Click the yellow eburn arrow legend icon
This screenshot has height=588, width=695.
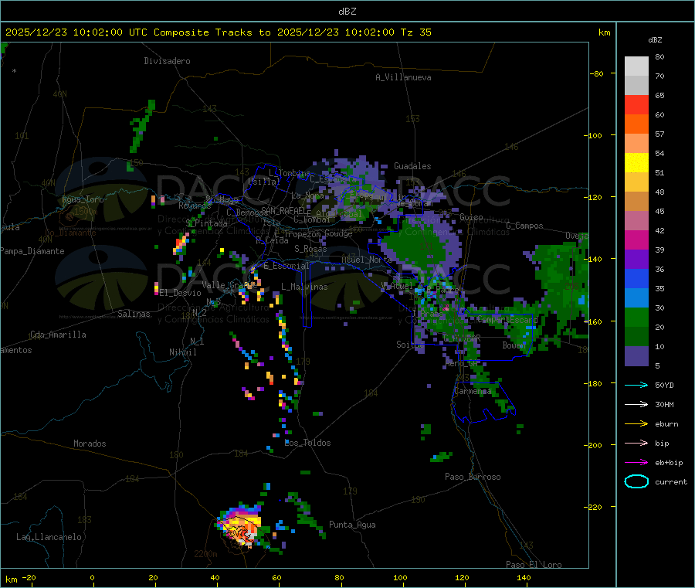tap(636, 423)
